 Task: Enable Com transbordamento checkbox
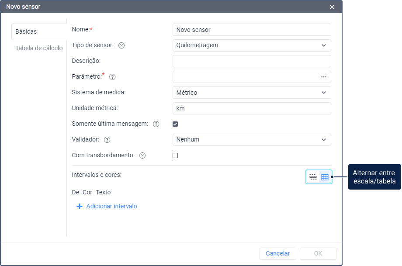pyautogui.click(x=175, y=155)
